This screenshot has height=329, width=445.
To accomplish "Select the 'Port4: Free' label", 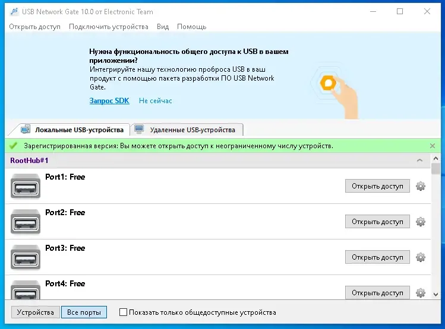I will click(x=65, y=283).
